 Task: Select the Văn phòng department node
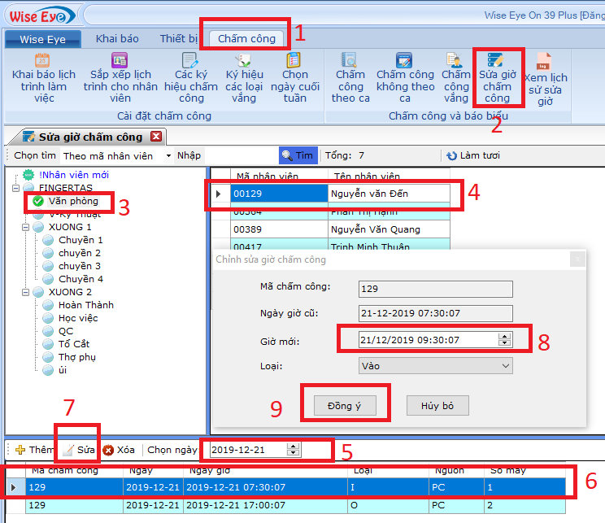click(73, 201)
